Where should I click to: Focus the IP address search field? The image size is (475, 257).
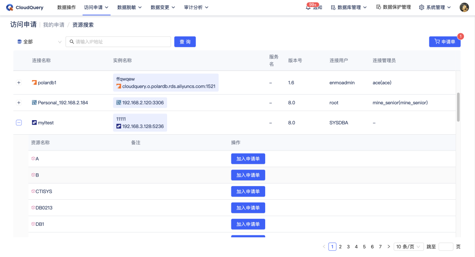tap(118, 41)
